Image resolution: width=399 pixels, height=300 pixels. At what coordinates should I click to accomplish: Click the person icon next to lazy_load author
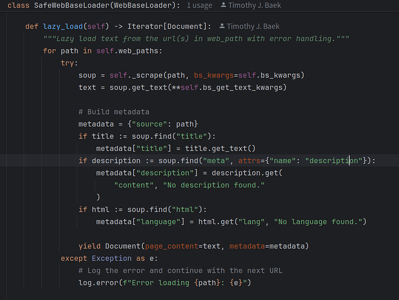point(221,26)
